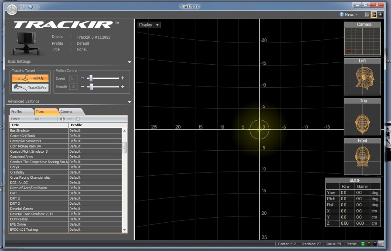Viewport: 391px width, 251px height.
Task: Sort by the Profile column header
Action: coord(98,125)
